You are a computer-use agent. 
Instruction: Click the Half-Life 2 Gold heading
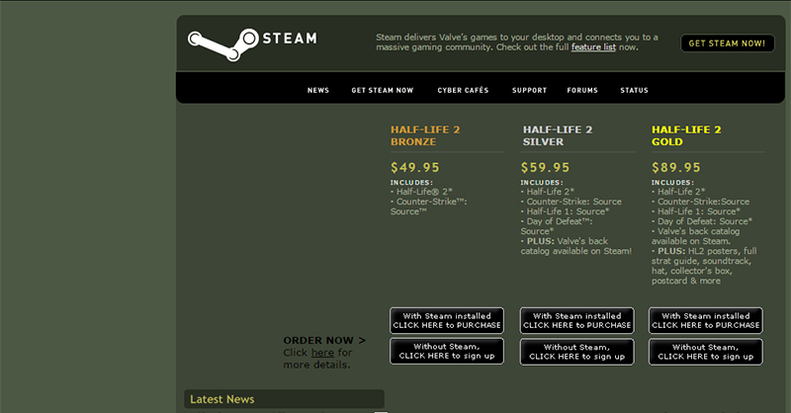tap(686, 135)
